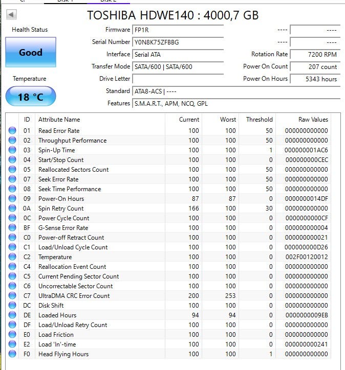345x370 pixels.
Task: Click the status icon for Power-off Retract Count
Action: tap(12, 237)
